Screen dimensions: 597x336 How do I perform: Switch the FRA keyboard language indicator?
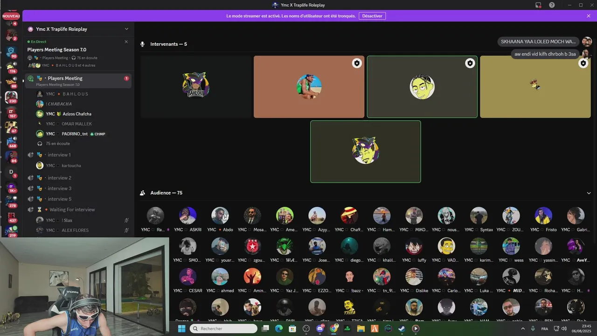coord(545,329)
